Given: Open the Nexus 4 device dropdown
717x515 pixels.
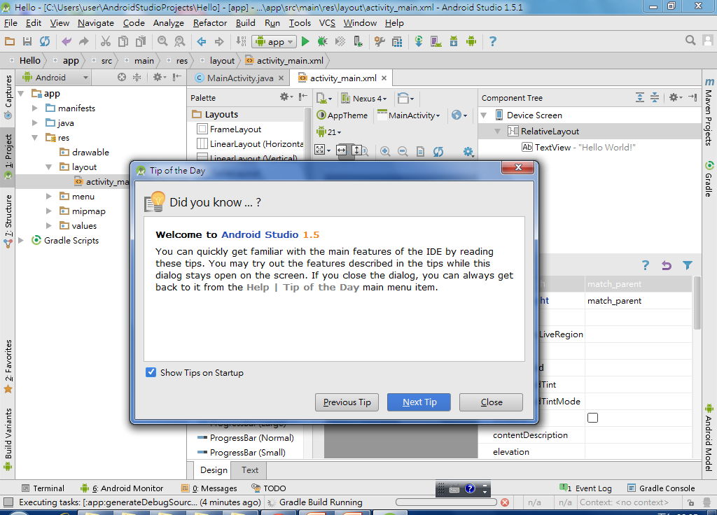Looking at the screenshot, I should click(364, 98).
